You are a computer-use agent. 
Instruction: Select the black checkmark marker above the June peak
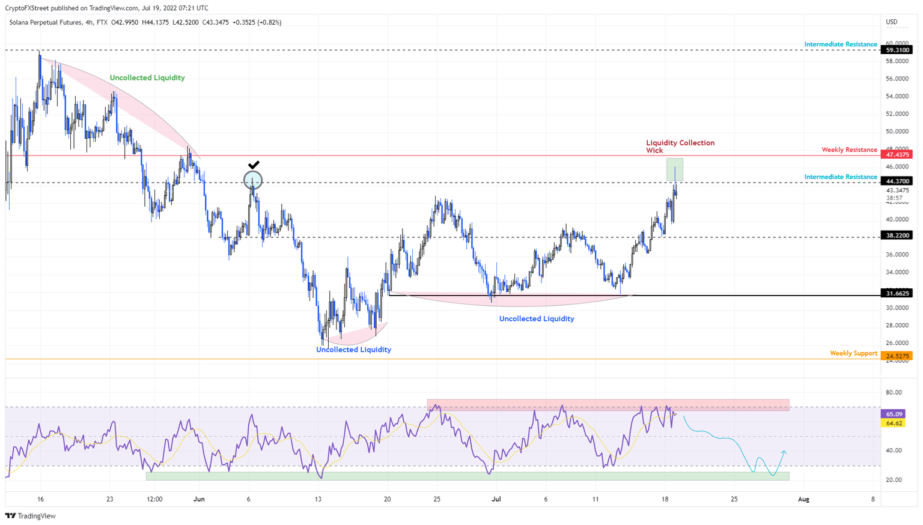click(254, 165)
